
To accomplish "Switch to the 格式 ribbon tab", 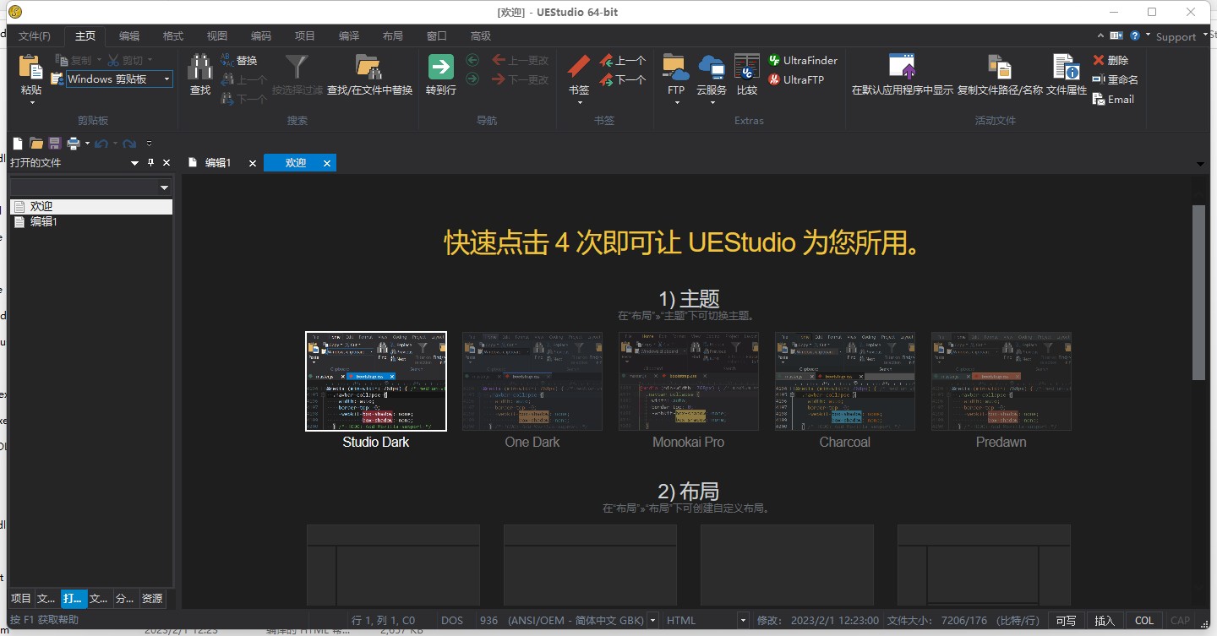I will [173, 35].
